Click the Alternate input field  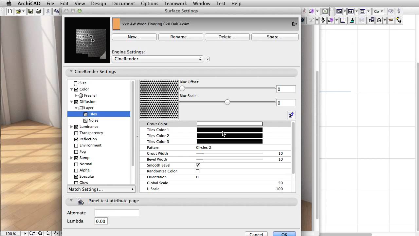coord(117,213)
